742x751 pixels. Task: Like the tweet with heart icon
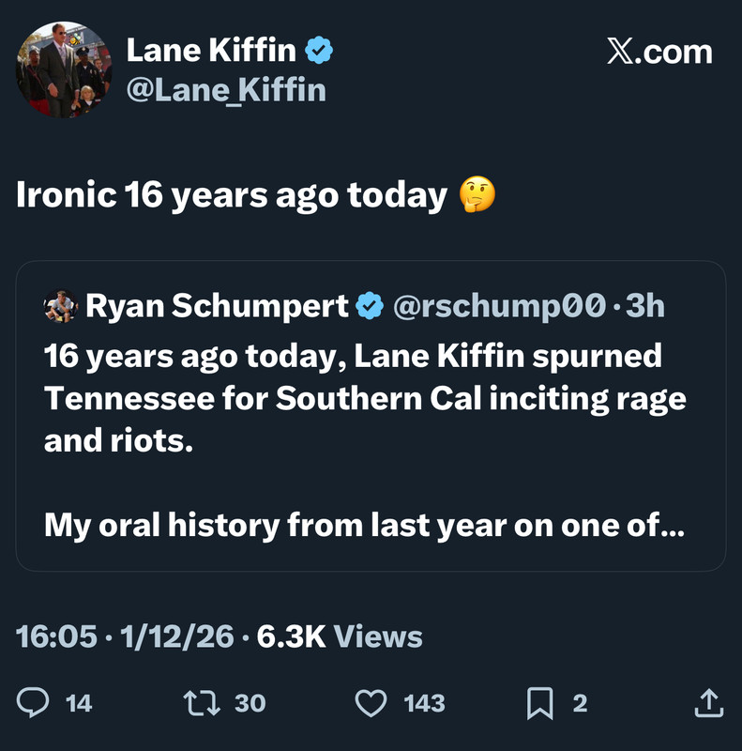click(x=372, y=702)
